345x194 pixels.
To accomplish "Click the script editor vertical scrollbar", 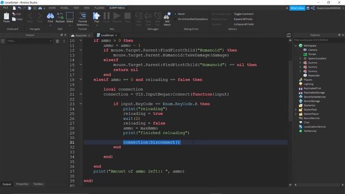I will click(x=290, y=91).
